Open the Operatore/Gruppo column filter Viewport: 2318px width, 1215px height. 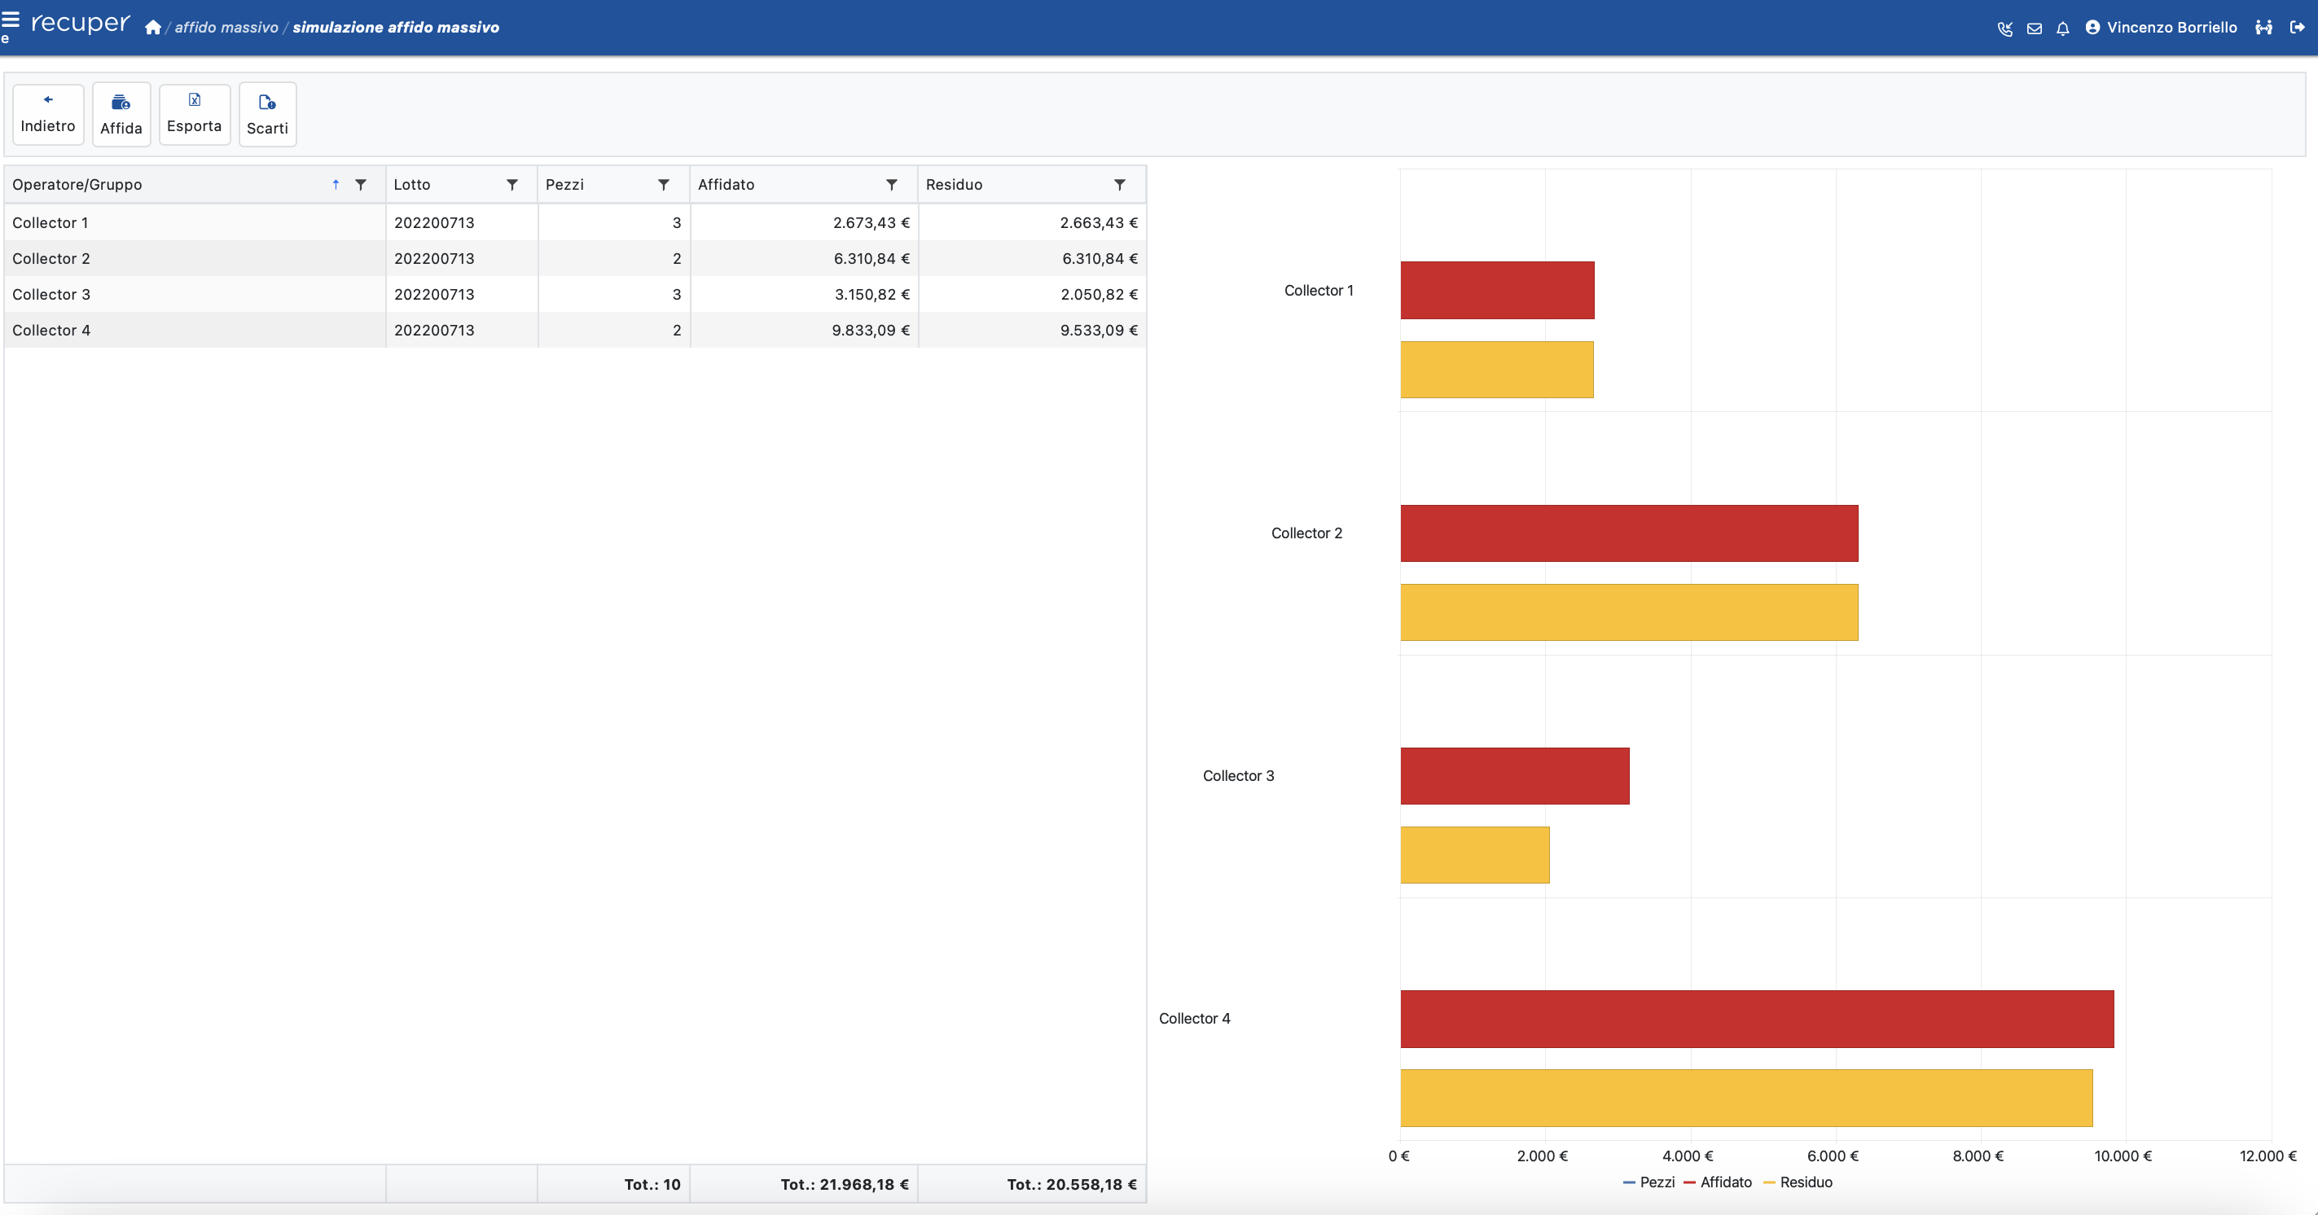coord(361,185)
